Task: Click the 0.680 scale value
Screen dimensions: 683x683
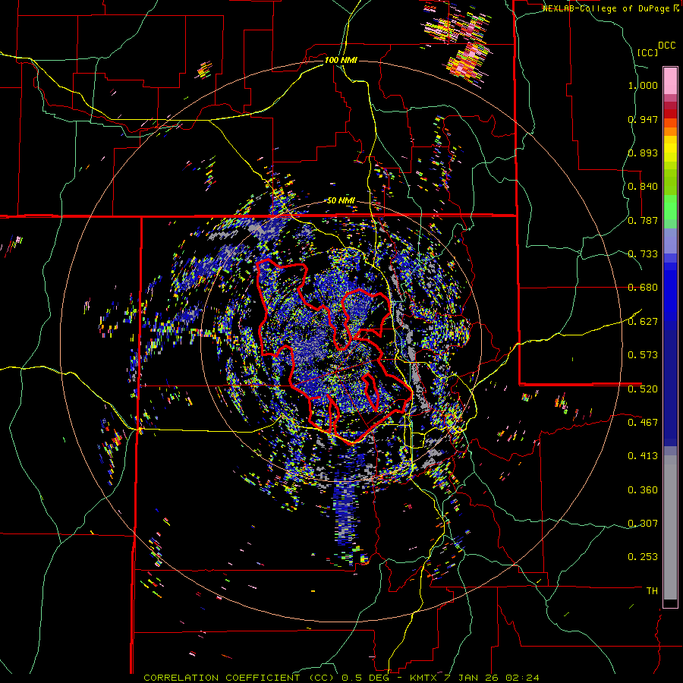Action: pos(643,288)
